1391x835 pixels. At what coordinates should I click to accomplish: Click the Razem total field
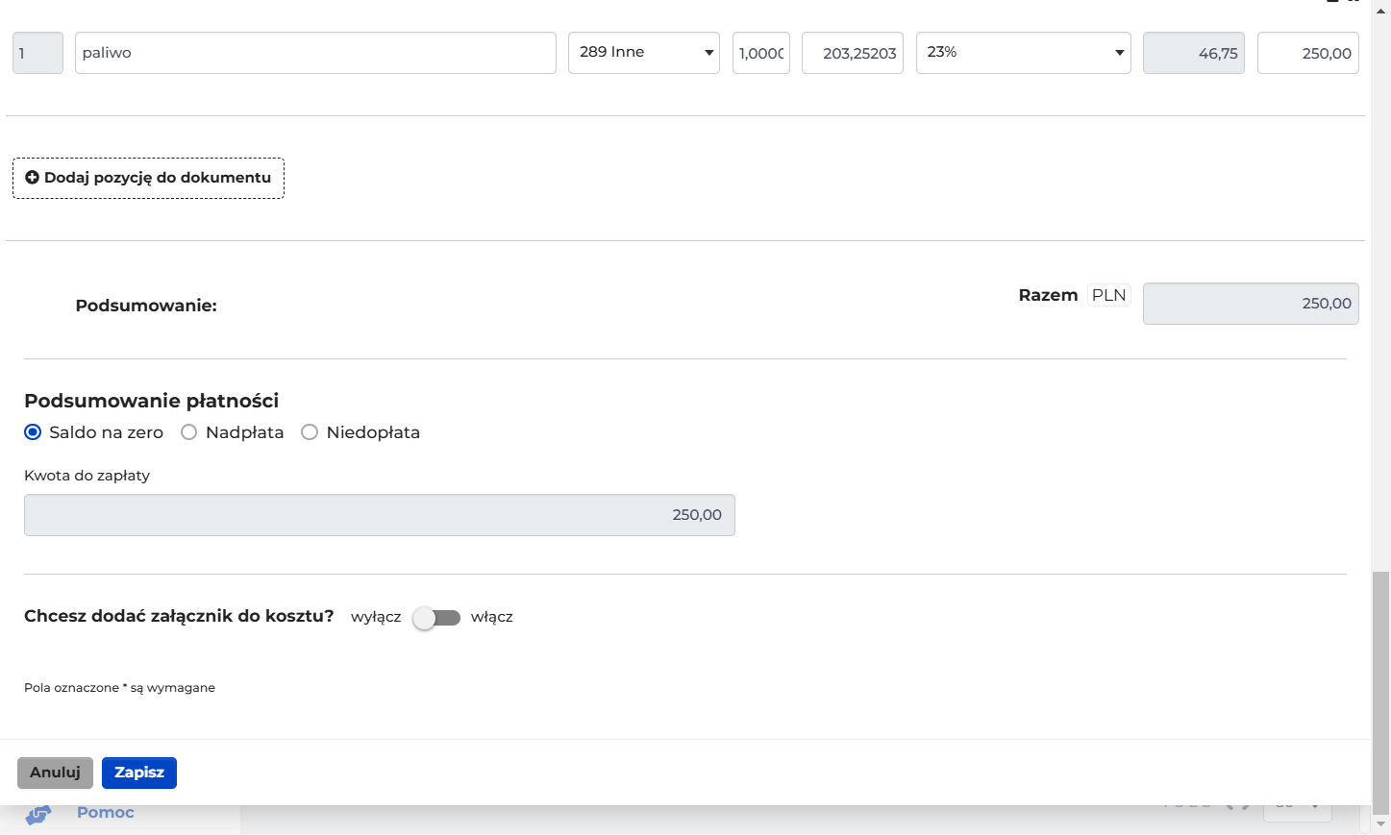pos(1251,304)
